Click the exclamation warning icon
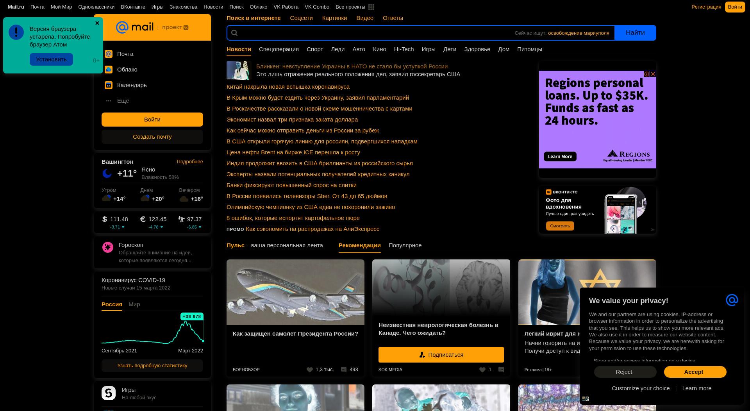The width and height of the screenshot is (750, 411). pos(16,32)
